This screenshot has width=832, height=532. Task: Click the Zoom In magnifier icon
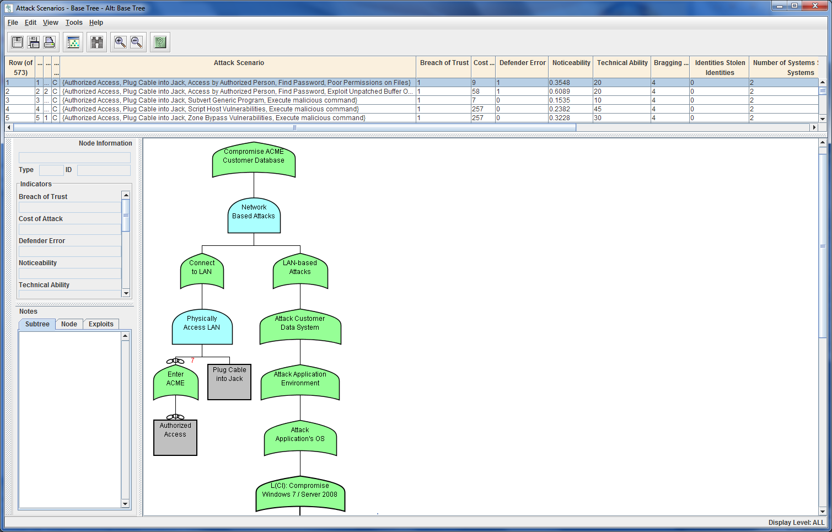click(120, 42)
